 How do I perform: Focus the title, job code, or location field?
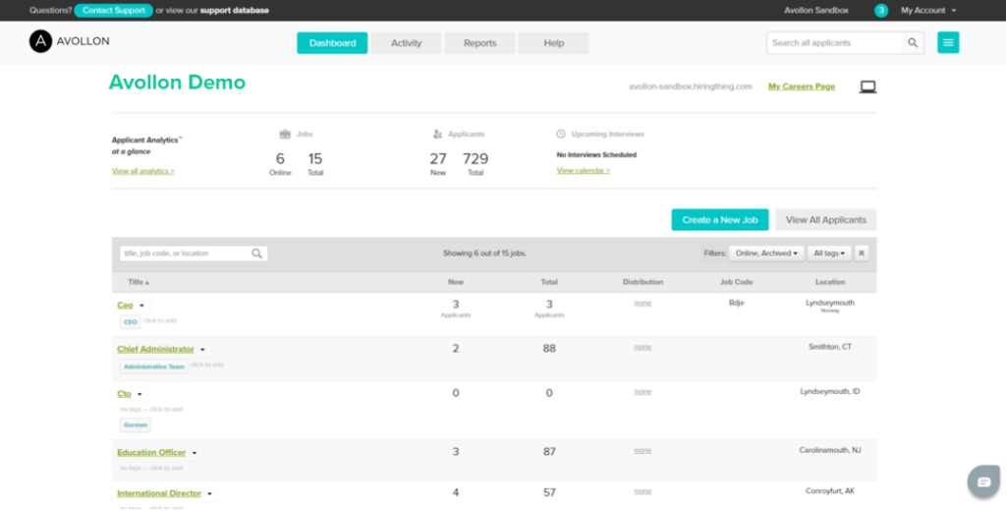[x=184, y=254]
